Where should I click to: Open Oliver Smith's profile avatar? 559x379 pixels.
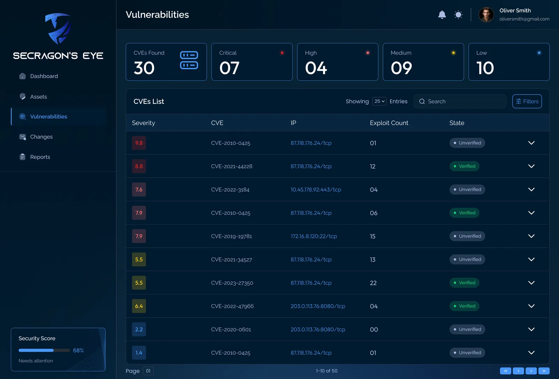pyautogui.click(x=486, y=15)
